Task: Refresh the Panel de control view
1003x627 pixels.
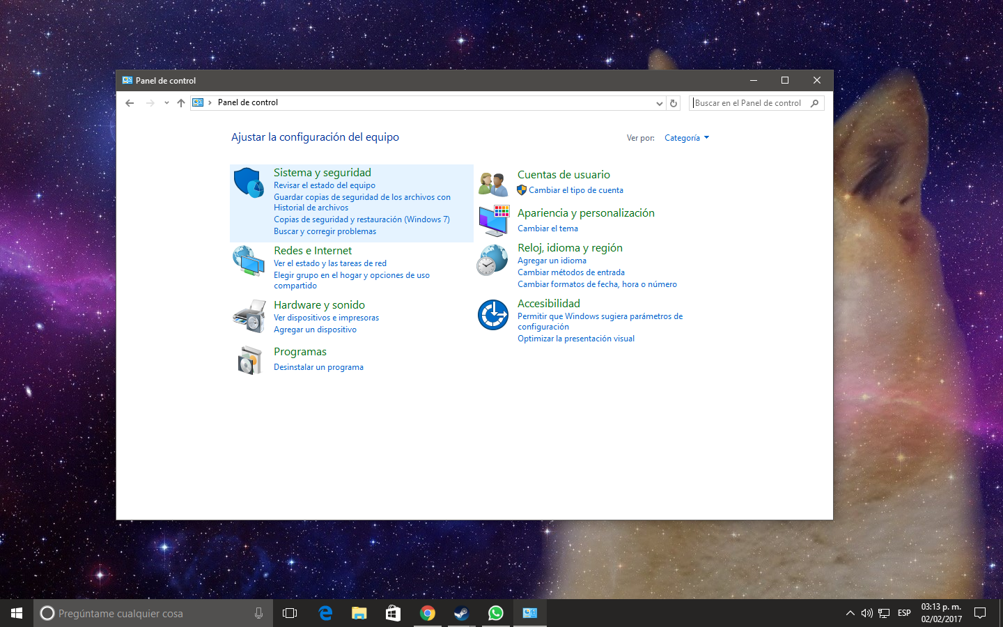Action: [x=674, y=103]
